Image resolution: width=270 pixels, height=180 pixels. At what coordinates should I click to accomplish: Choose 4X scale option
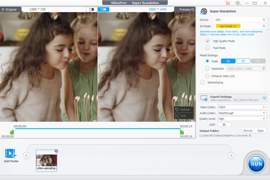[258, 61]
